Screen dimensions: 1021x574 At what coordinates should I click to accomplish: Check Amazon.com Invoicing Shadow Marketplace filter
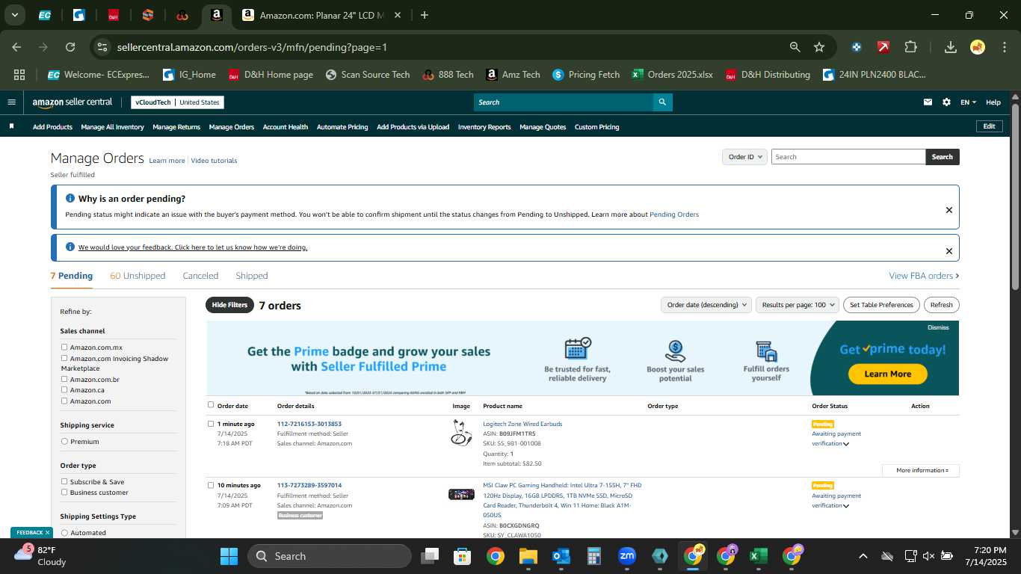64,358
